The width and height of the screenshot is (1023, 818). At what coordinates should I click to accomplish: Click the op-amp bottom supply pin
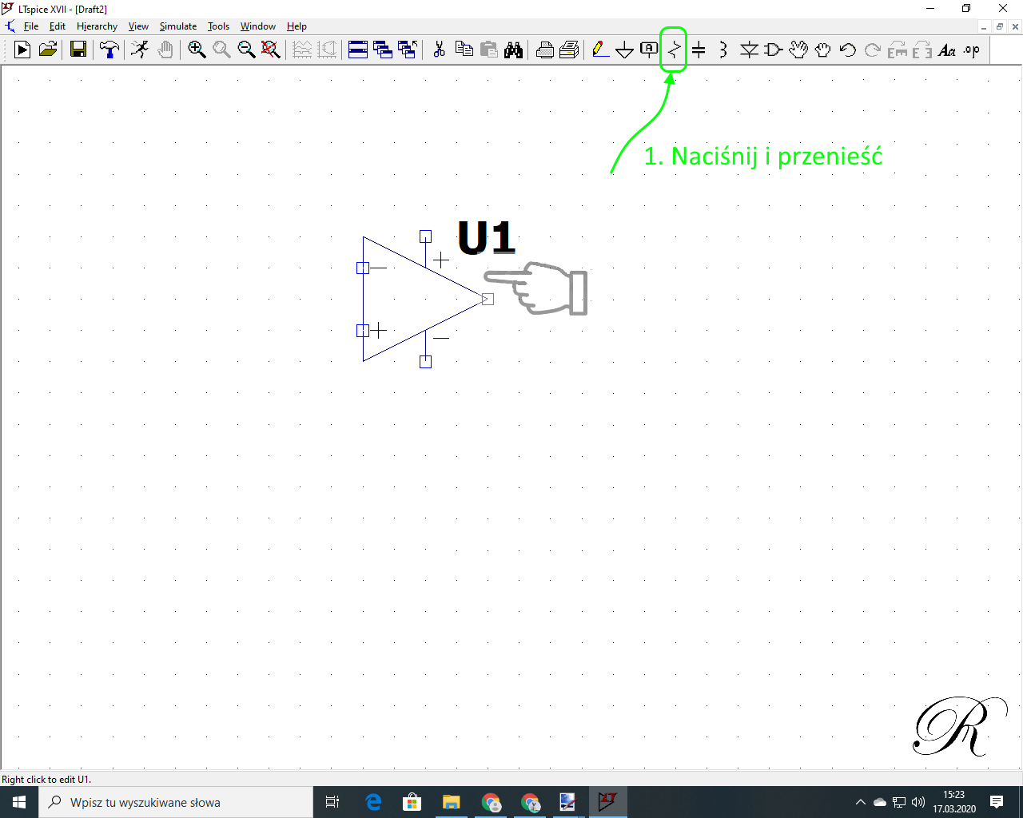click(425, 361)
